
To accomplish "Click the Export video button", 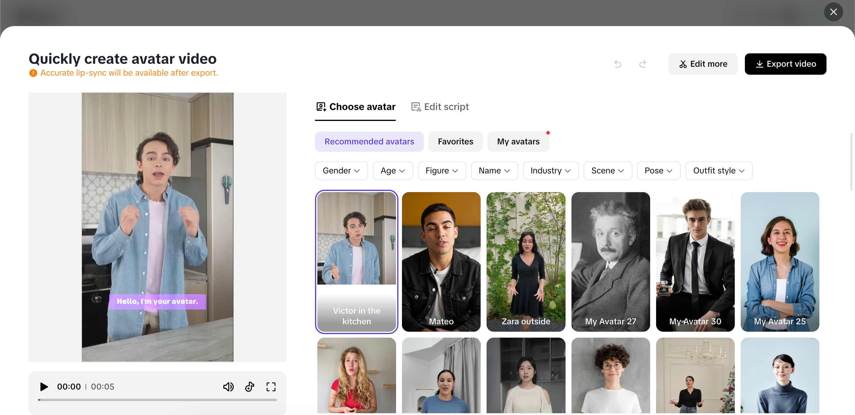I will (785, 64).
